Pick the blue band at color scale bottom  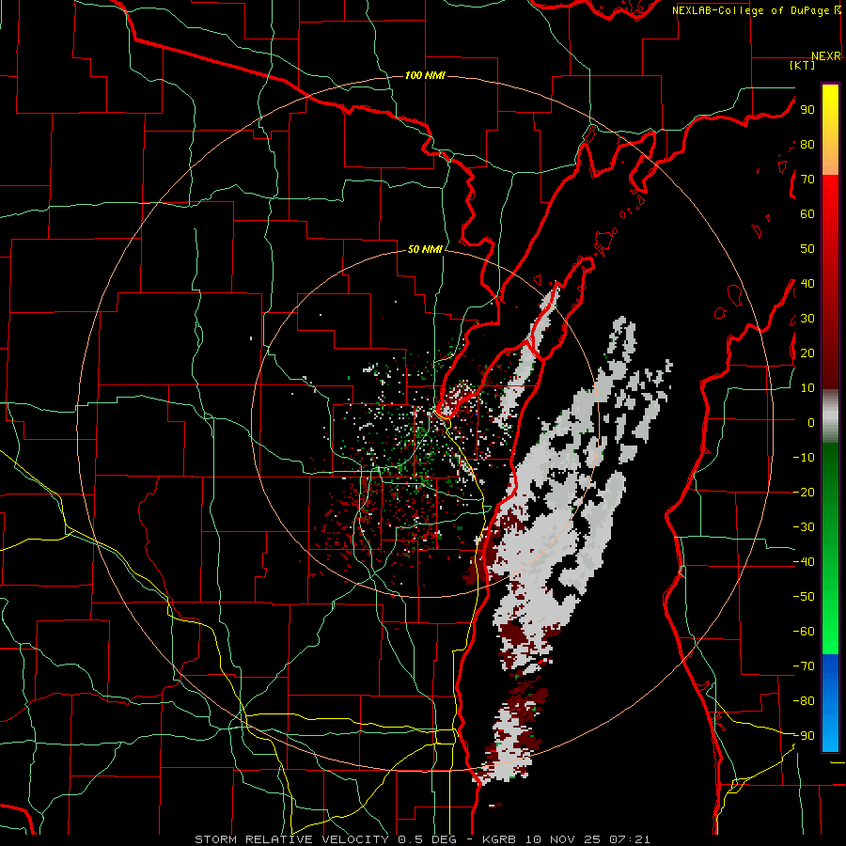click(x=830, y=703)
